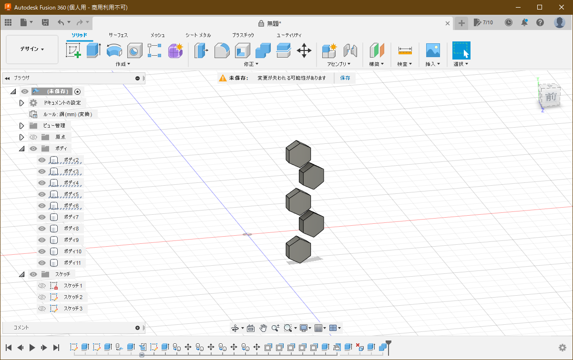Play the timeline

click(x=32, y=348)
